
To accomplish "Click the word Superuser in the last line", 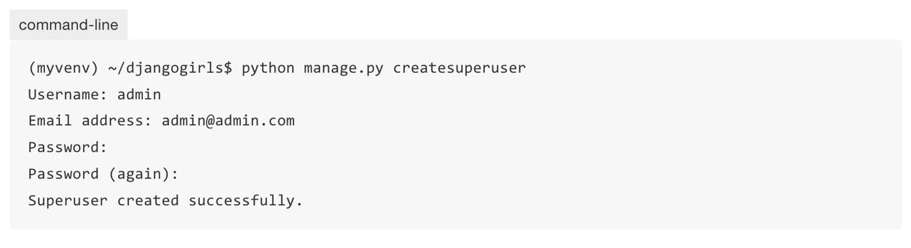I will [x=68, y=201].
